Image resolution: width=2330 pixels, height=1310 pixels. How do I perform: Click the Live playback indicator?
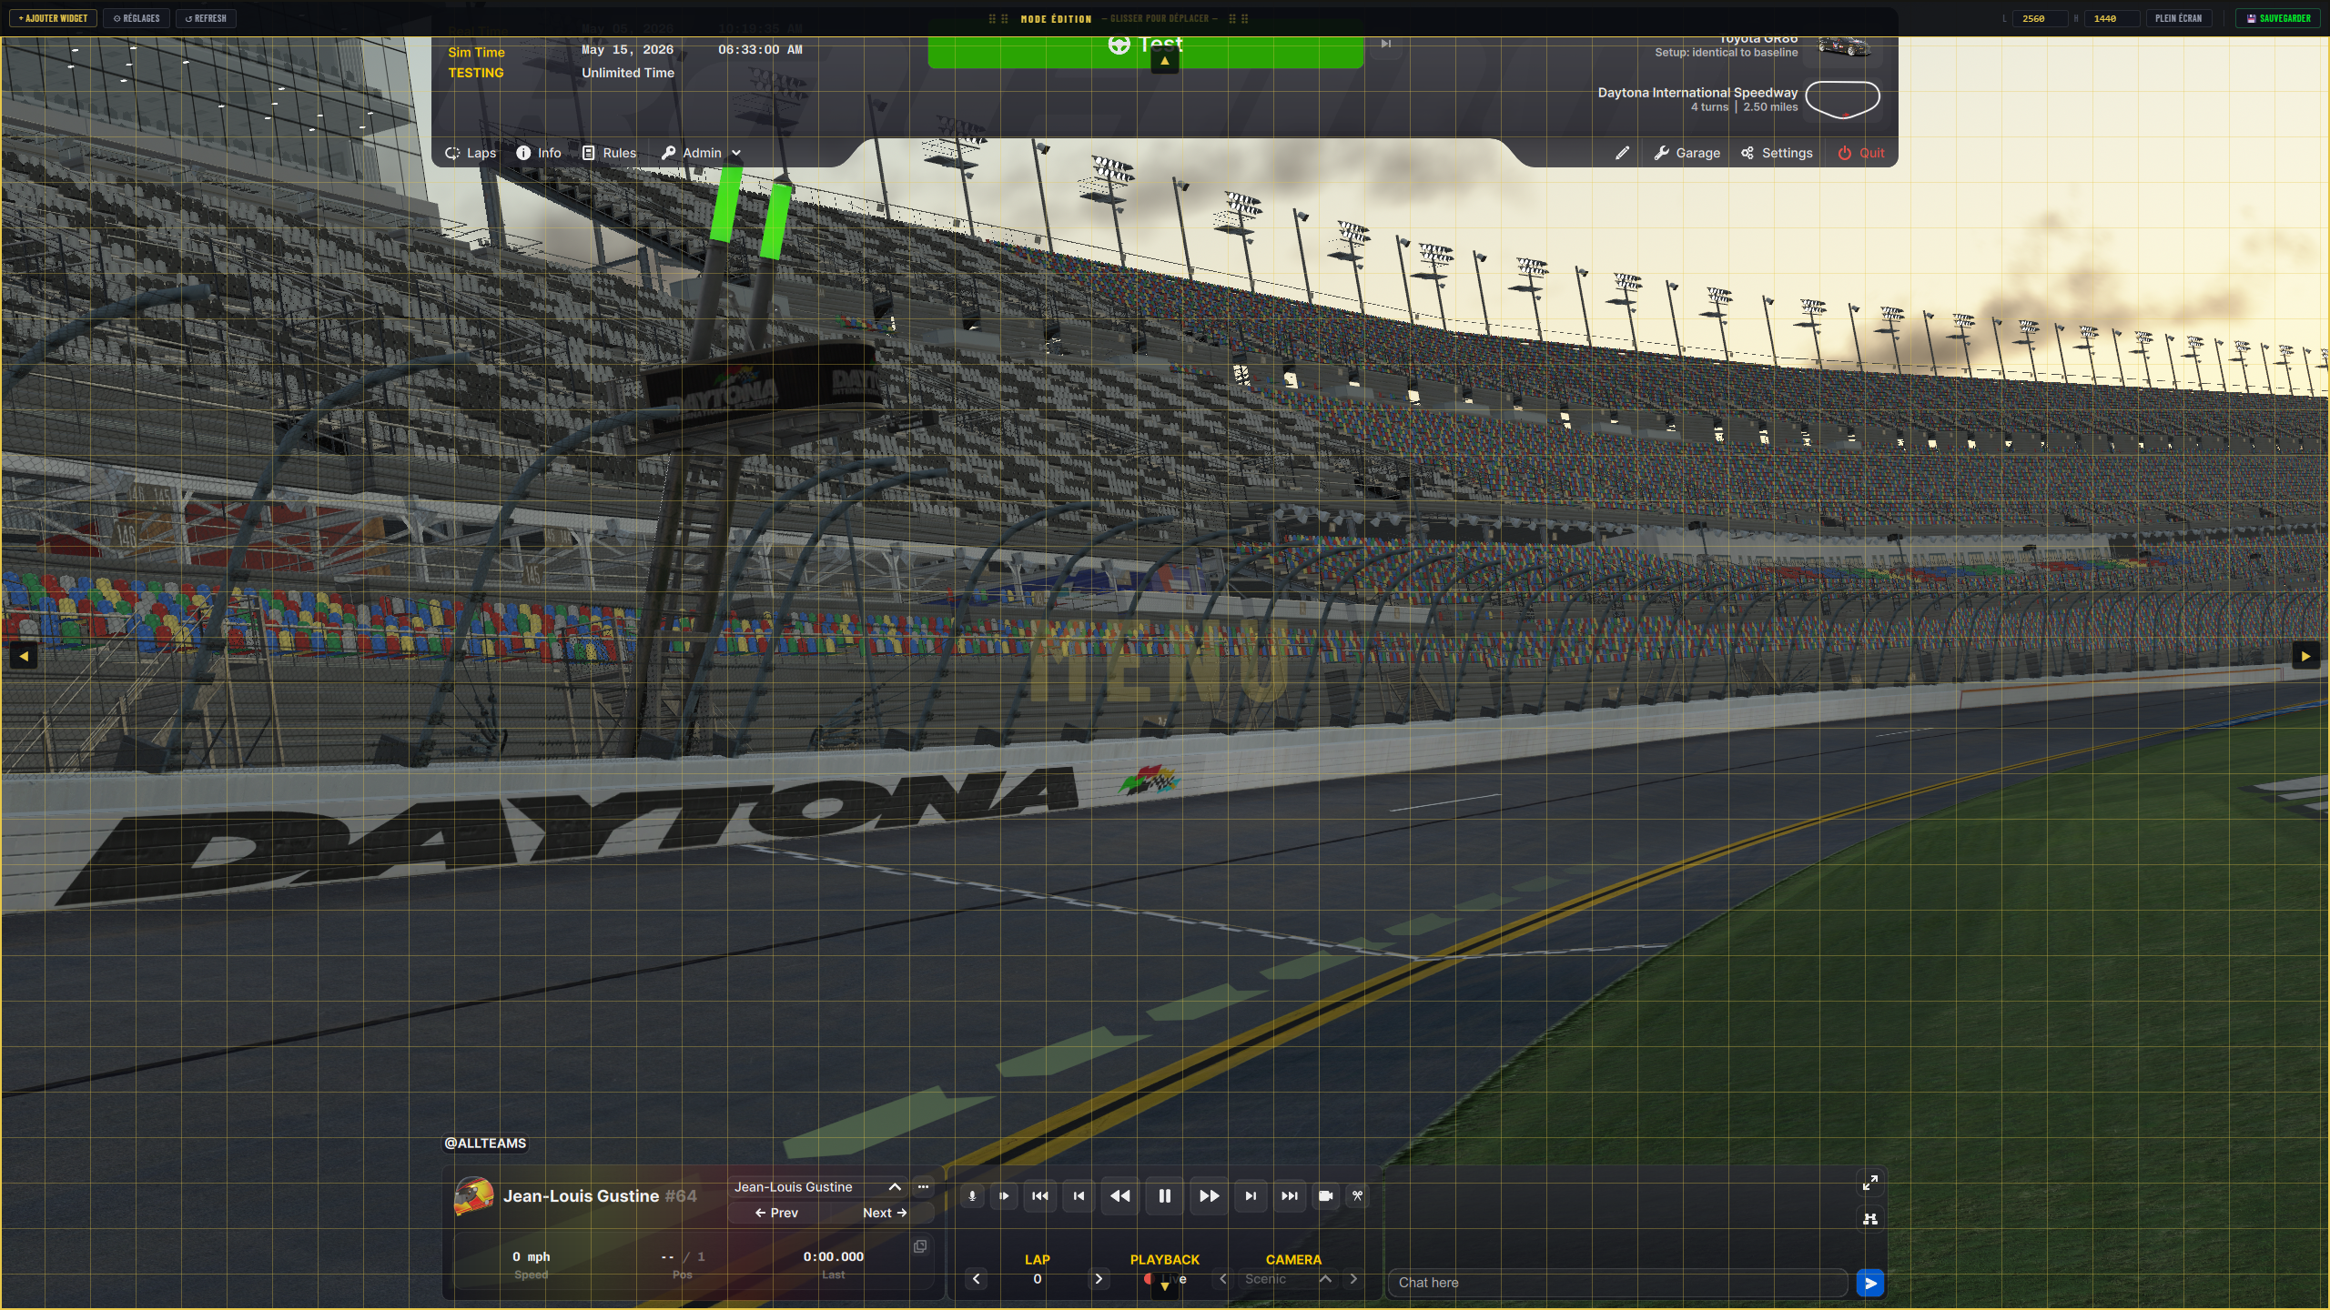(x=1165, y=1279)
